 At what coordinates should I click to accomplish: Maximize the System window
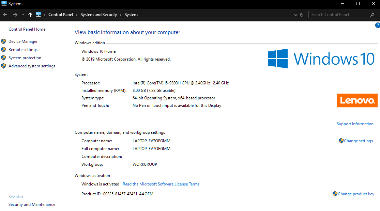tap(358, 4)
